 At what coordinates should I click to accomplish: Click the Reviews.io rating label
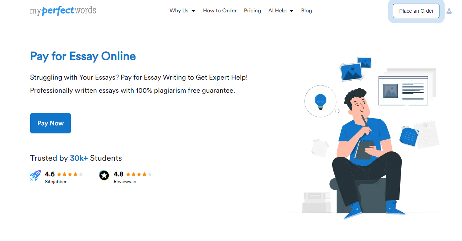pos(125,181)
